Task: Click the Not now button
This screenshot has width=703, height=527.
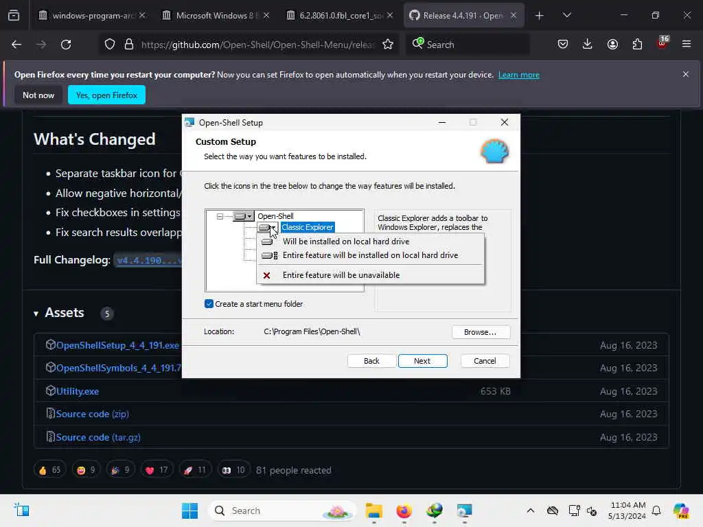Action: coord(38,95)
